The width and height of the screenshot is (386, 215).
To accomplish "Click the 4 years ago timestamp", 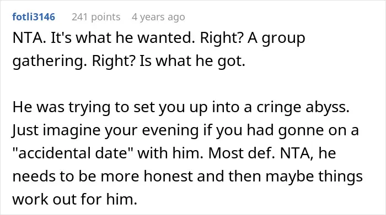I will point(158,17).
